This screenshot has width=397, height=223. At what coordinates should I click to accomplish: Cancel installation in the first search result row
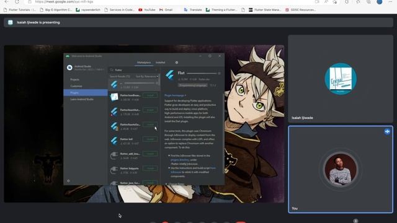click(157, 83)
